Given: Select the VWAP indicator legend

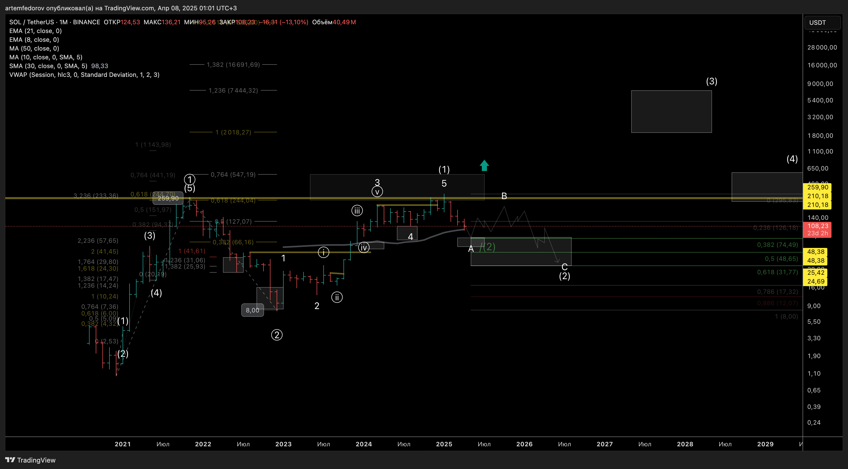Looking at the screenshot, I should pos(84,75).
